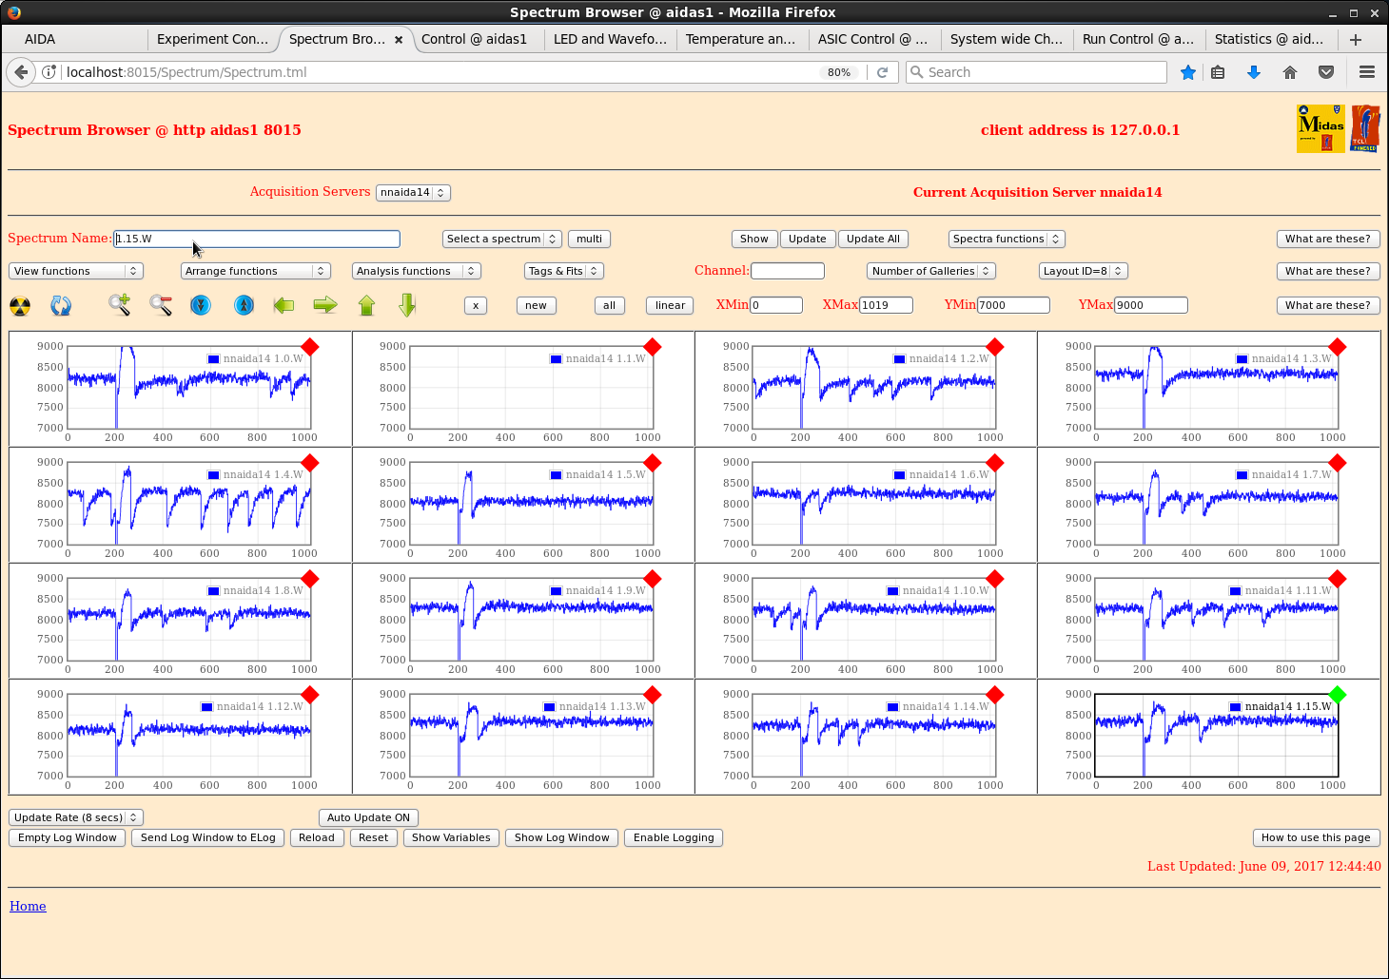Follow the Home link

pos(28,906)
